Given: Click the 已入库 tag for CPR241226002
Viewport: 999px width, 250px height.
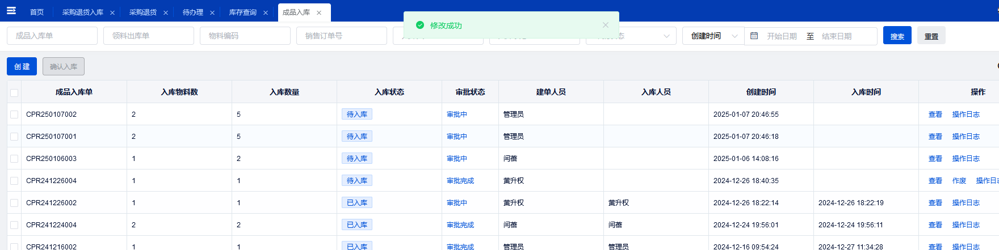Looking at the screenshot, I should pyautogui.click(x=357, y=203).
